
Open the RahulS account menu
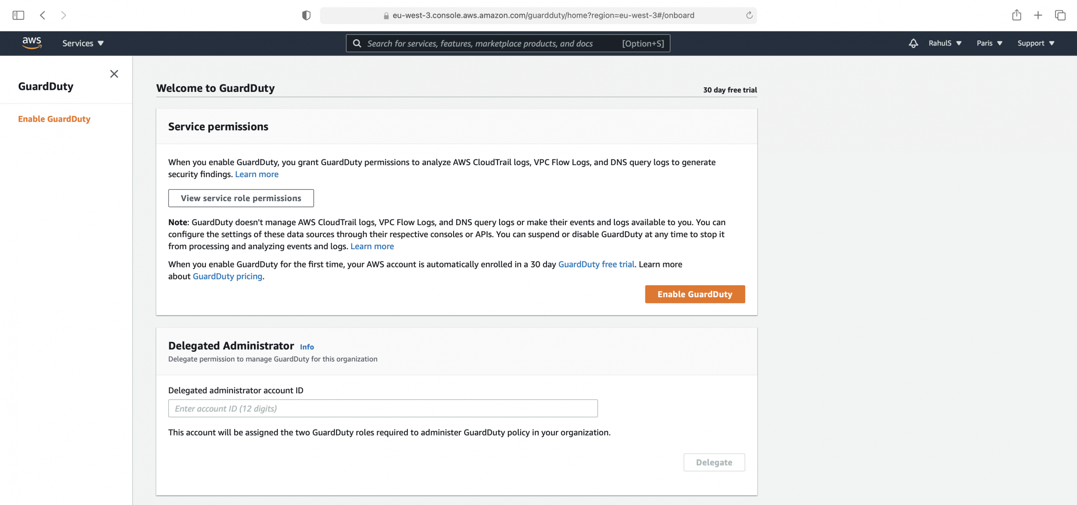(944, 43)
